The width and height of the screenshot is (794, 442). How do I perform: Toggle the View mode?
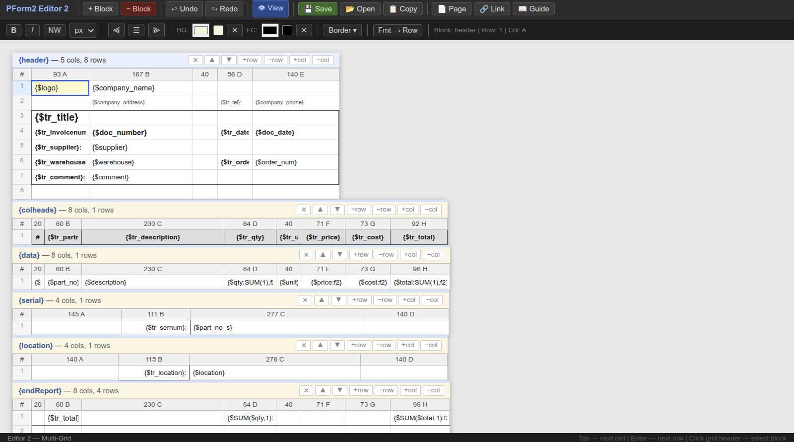pyautogui.click(x=271, y=8)
